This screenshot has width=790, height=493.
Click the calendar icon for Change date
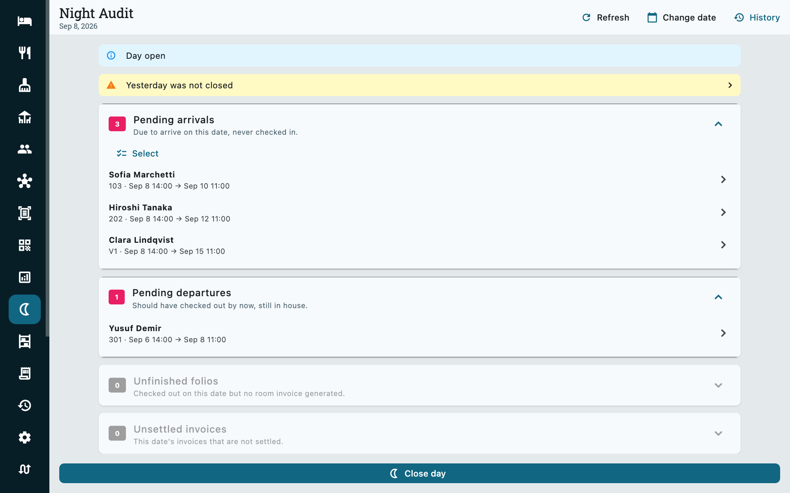652,18
